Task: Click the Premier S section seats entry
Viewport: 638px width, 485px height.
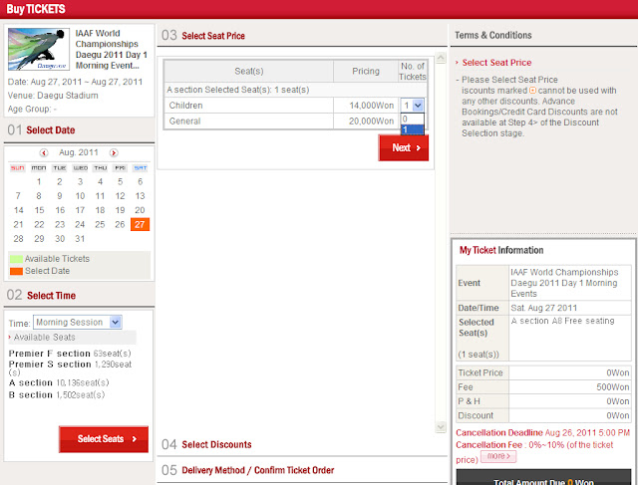Action: click(70, 367)
